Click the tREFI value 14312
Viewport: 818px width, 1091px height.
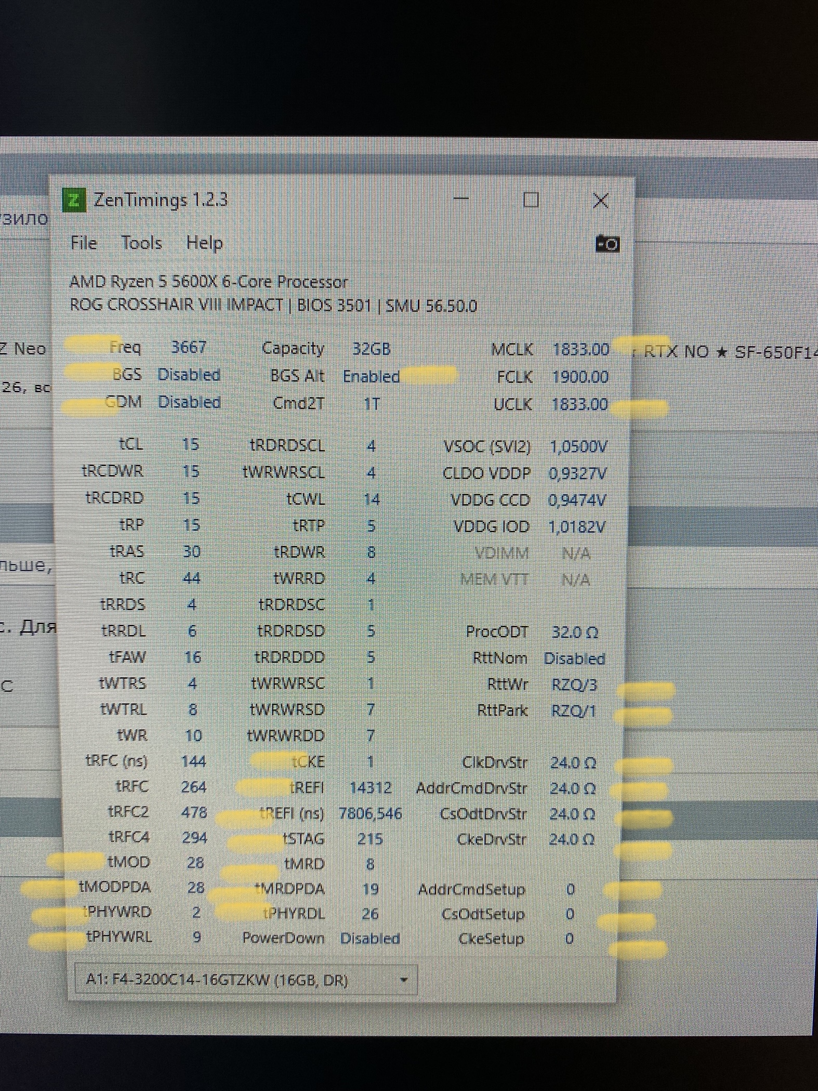tap(371, 788)
